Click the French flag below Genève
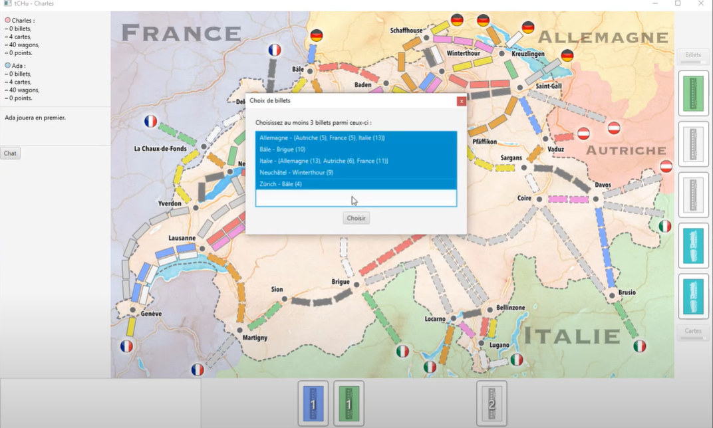Viewport: 713px width, 428px height. 126,346
